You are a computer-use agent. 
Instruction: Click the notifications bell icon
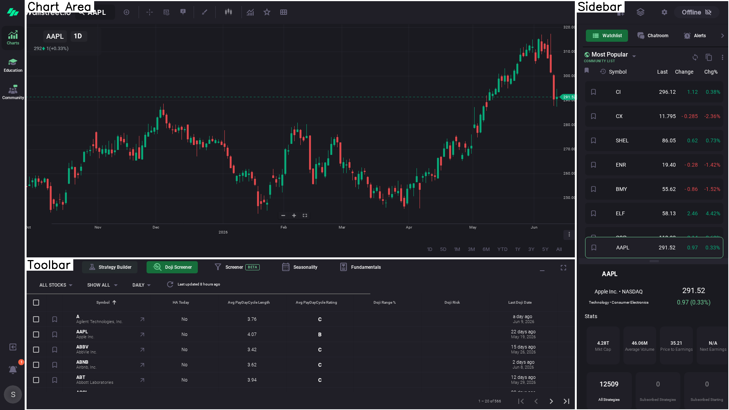pyautogui.click(x=13, y=369)
